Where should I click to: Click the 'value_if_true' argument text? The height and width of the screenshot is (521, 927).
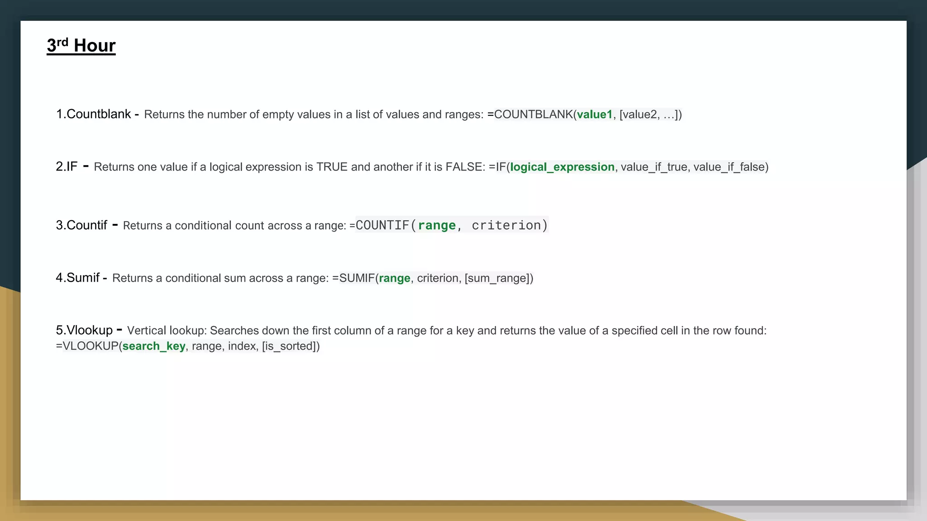pyautogui.click(x=654, y=167)
